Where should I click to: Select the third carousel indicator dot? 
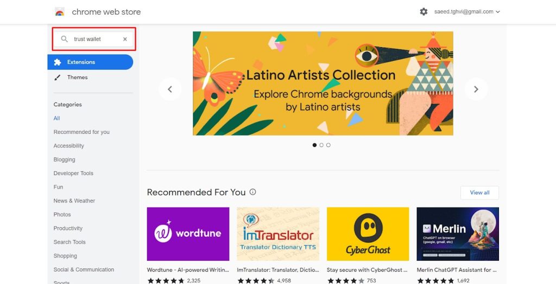coord(328,145)
